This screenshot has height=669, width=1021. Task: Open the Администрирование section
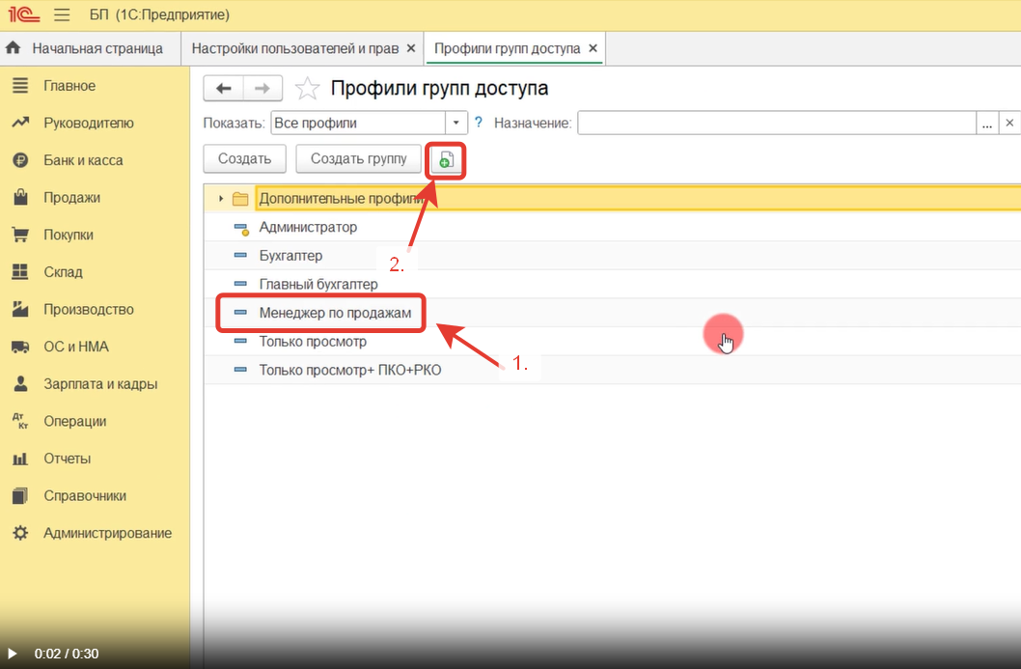tap(107, 533)
